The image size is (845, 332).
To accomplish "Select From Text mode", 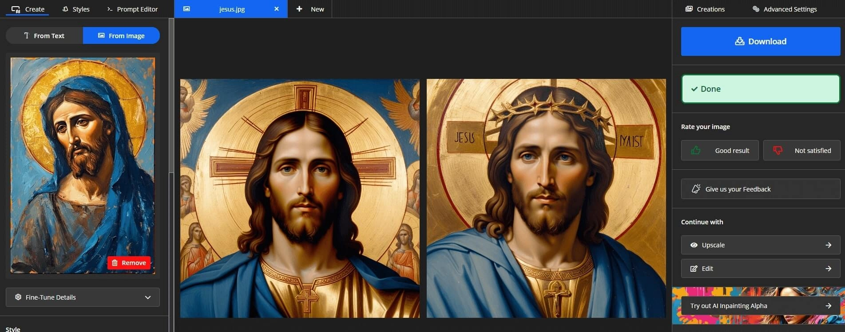I will [x=44, y=35].
